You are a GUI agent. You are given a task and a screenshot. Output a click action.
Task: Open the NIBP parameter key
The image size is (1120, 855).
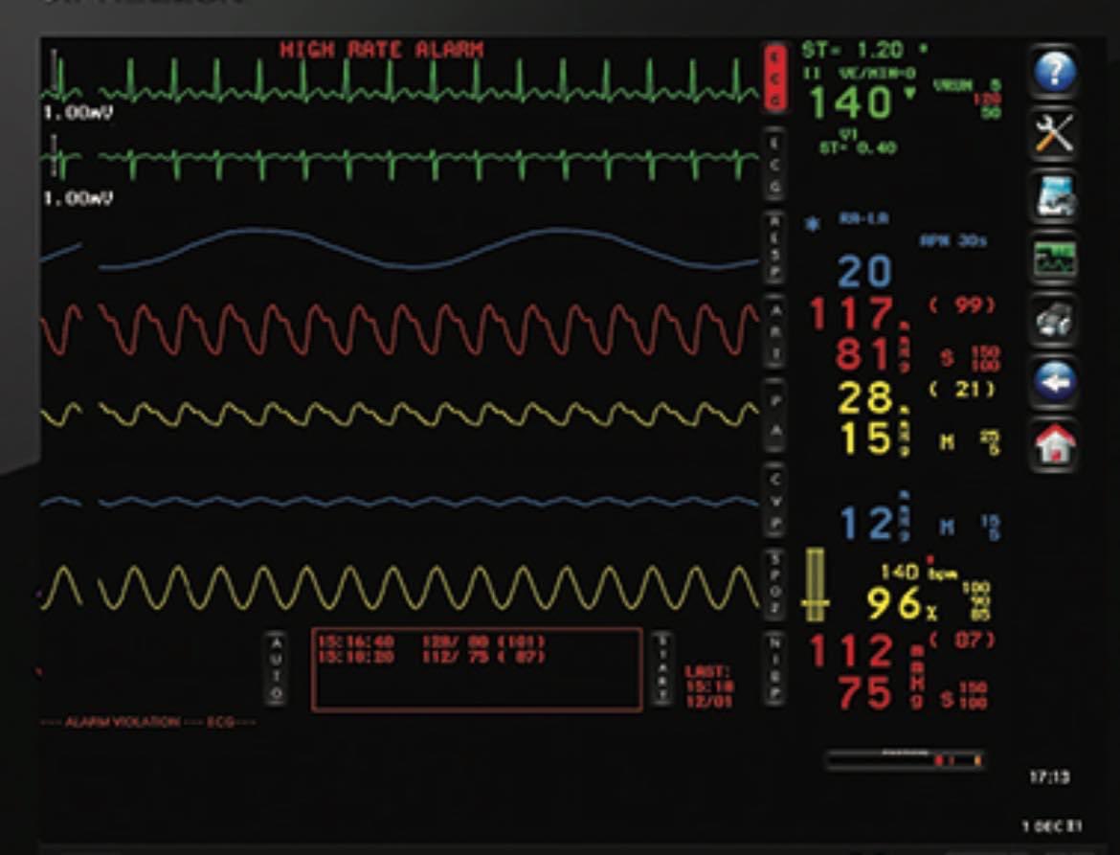[x=775, y=668]
